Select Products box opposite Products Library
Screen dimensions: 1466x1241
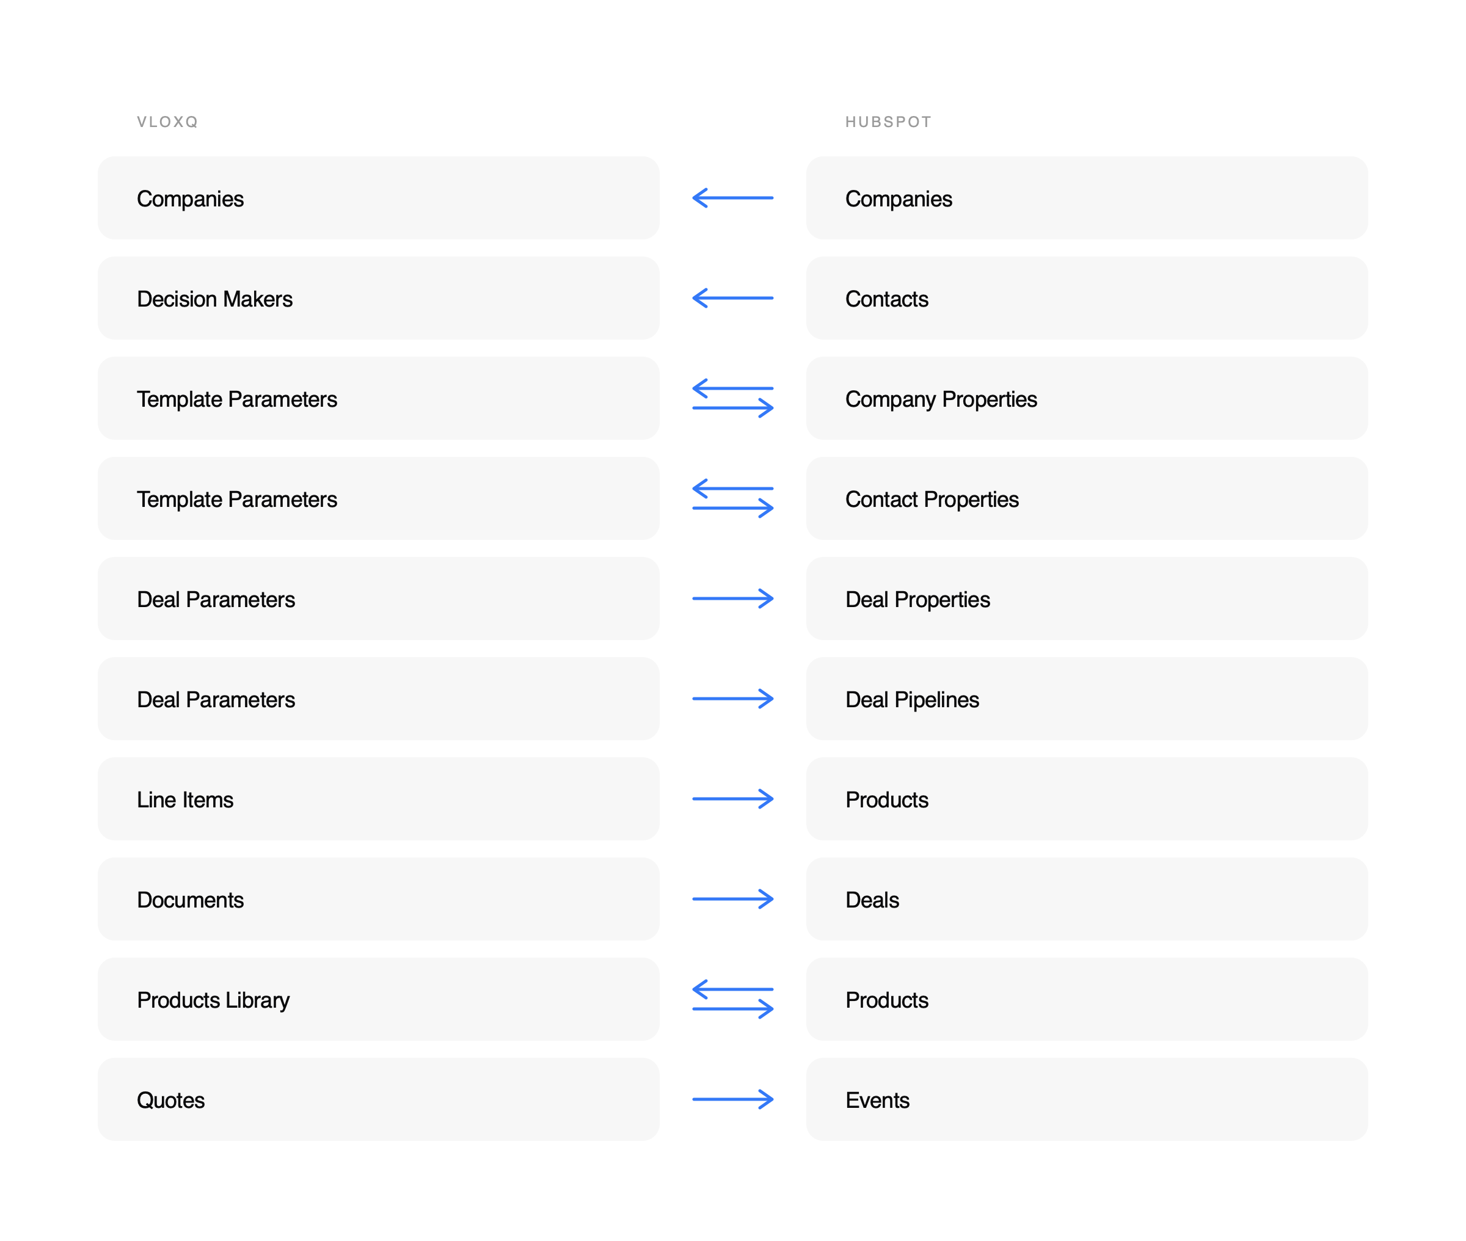(x=1087, y=999)
